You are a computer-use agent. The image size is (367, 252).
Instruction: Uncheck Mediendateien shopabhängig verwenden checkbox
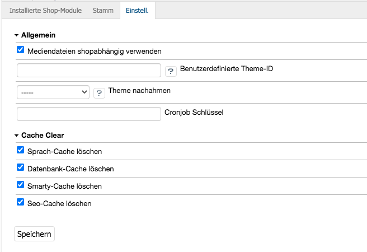21,50
